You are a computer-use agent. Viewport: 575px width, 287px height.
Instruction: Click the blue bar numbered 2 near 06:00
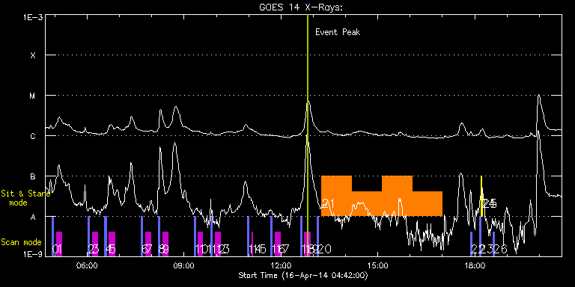click(89, 236)
